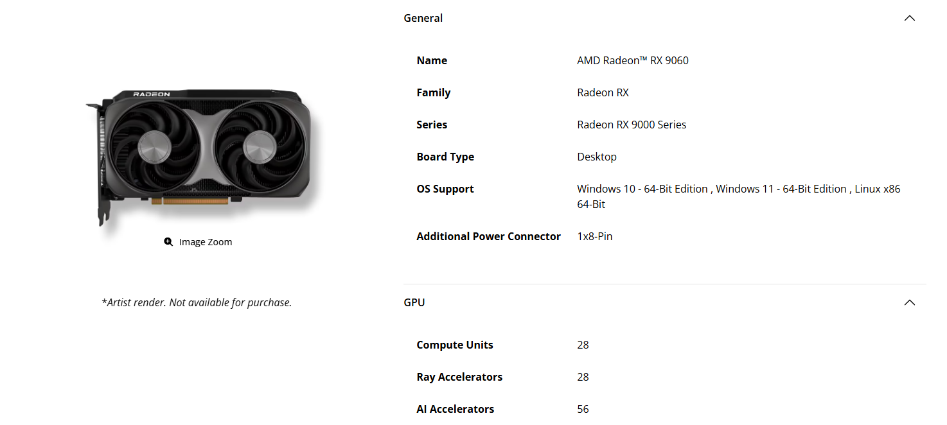Collapse the GPU section chevron
This screenshot has height=425, width=947.
[909, 302]
